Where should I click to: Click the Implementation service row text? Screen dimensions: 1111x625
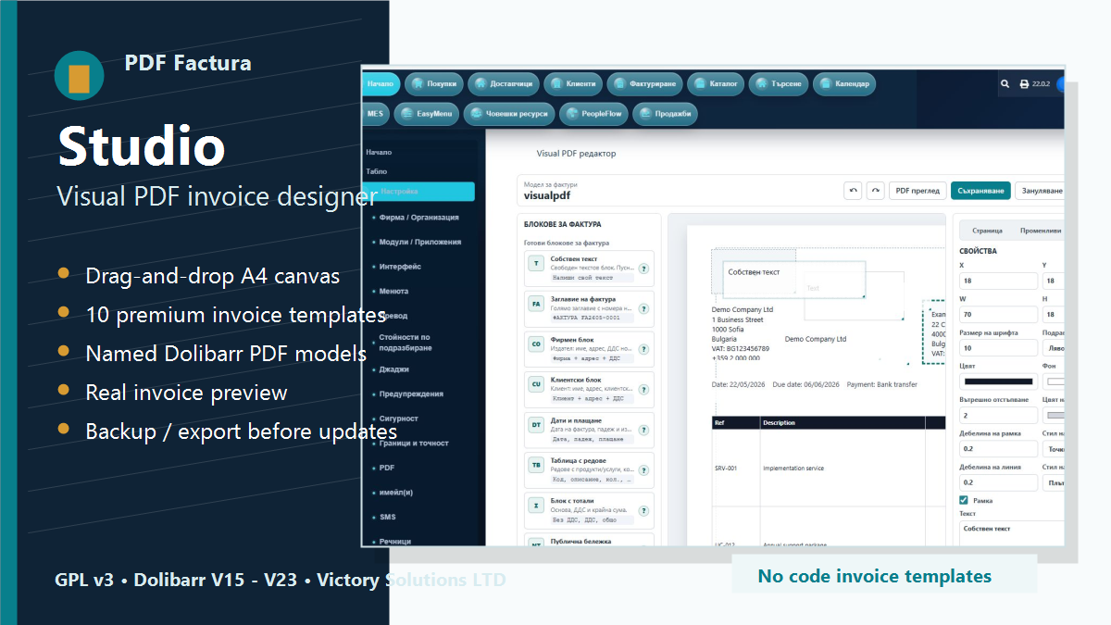(x=793, y=469)
